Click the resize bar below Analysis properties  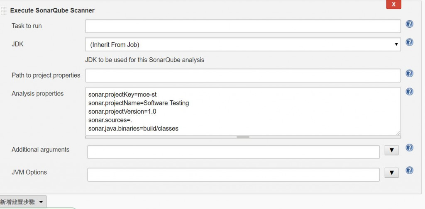[243, 137]
